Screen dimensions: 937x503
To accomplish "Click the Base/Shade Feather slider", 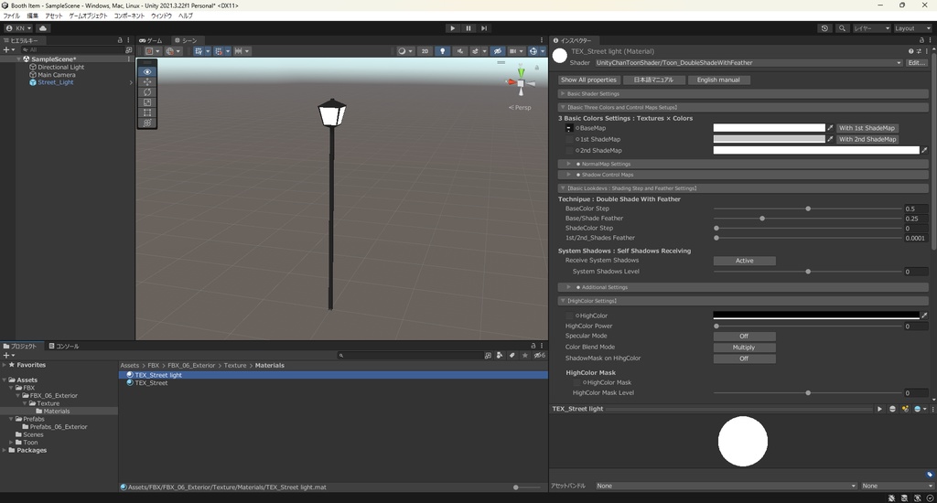I will coord(808,219).
